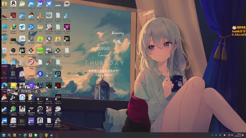
Task: Switch to WeChat in the taskbar
Action: pyautogui.click(x=36, y=135)
